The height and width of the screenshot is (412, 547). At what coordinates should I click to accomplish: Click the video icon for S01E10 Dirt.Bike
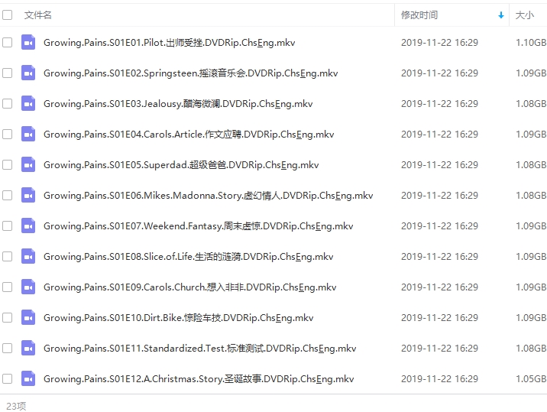coord(28,318)
